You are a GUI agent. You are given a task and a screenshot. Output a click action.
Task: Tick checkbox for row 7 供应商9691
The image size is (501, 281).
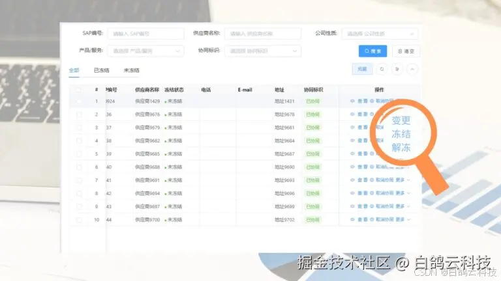pos(79,180)
